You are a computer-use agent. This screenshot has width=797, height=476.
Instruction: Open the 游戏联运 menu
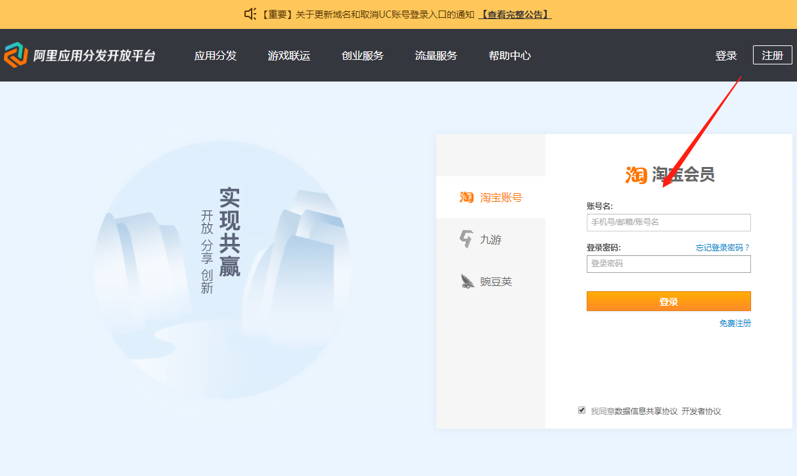click(289, 56)
